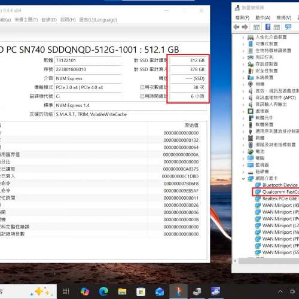This screenshot has width=299, height=299.
Task: Click power on hours 6 小時
Action: tap(188, 96)
